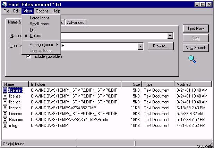Expand the Named combo box dropdown
Image resolution: width=214 pixels, height=148 pixels.
[x=170, y=36]
